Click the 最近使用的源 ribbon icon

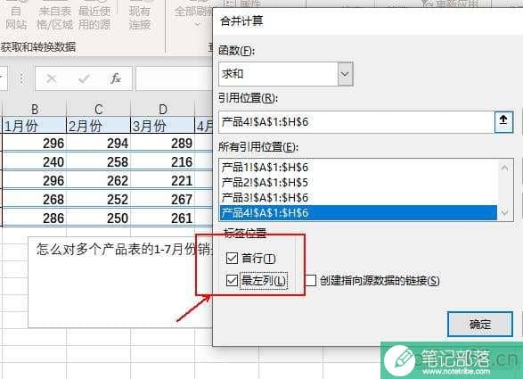pos(94,16)
